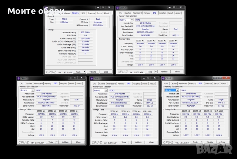Click the DRAM Frequency value field
This screenshot has height=159, width=237.
click(86, 32)
